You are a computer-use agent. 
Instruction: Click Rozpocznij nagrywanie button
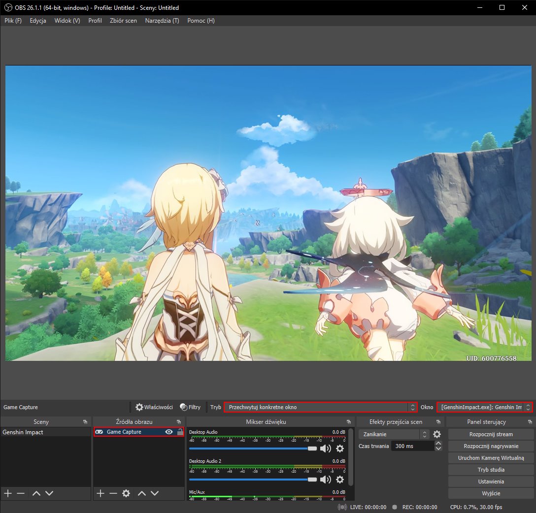[x=491, y=446]
